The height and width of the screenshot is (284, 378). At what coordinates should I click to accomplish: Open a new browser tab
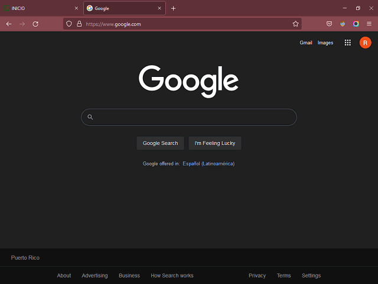173,8
